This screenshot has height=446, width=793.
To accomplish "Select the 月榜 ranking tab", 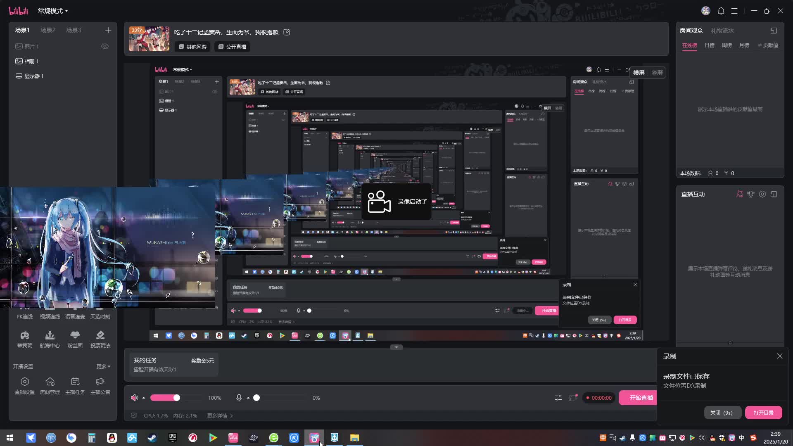I will (744, 45).
